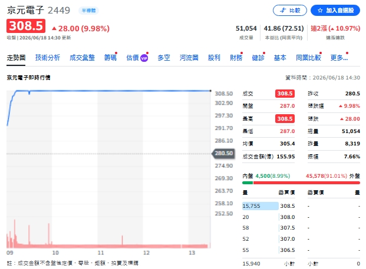Click the 開盤 287.0 value

[288, 106]
